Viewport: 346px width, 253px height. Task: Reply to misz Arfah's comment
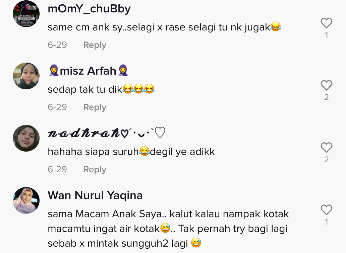click(95, 107)
